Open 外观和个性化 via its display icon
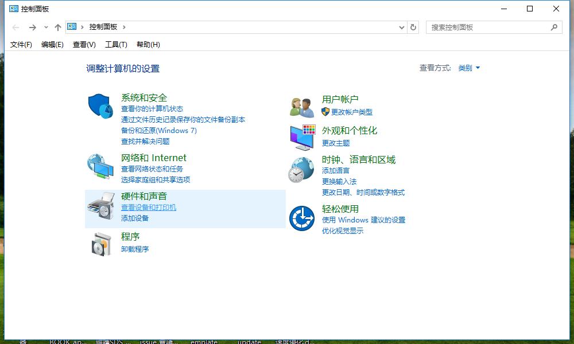The height and width of the screenshot is (344, 574). click(x=301, y=136)
